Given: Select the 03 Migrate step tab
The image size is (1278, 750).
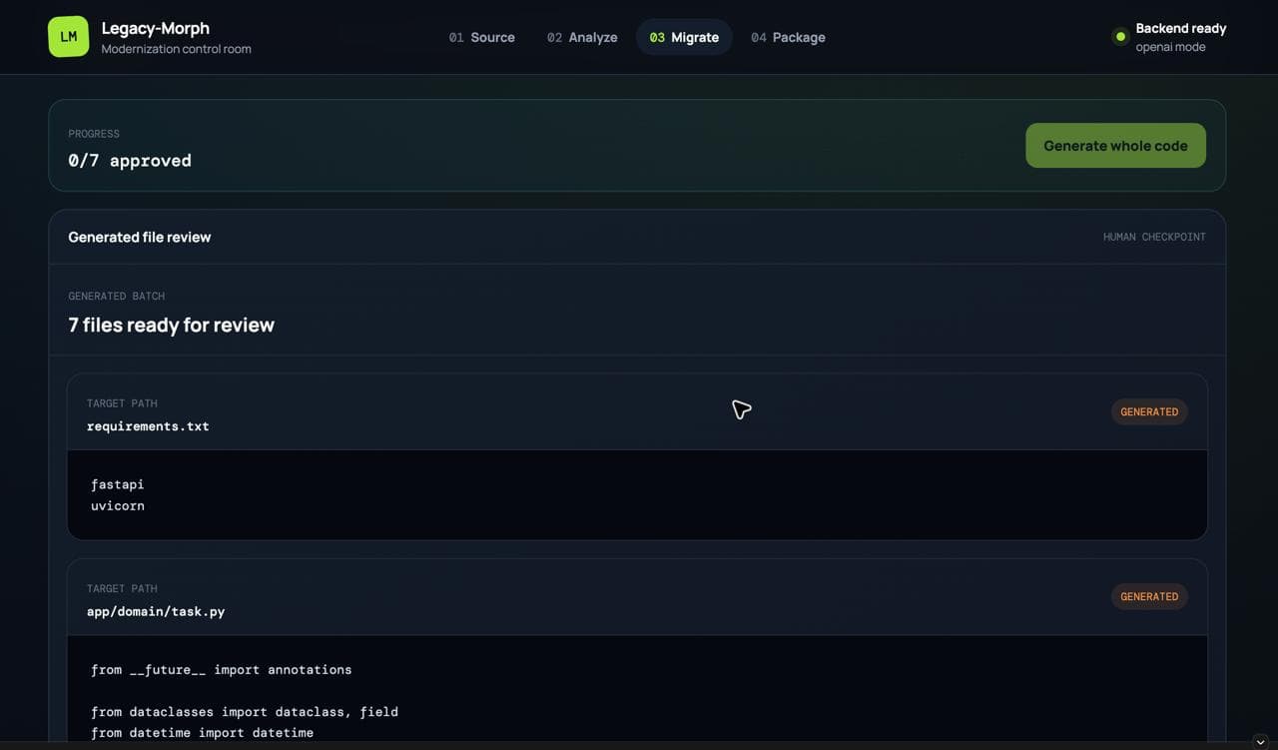Looking at the screenshot, I should coord(684,37).
